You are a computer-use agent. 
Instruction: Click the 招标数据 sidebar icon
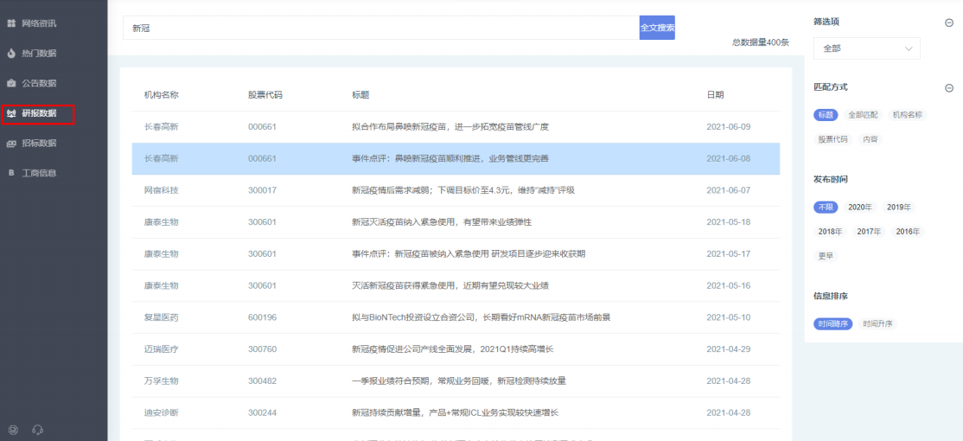click(11, 144)
